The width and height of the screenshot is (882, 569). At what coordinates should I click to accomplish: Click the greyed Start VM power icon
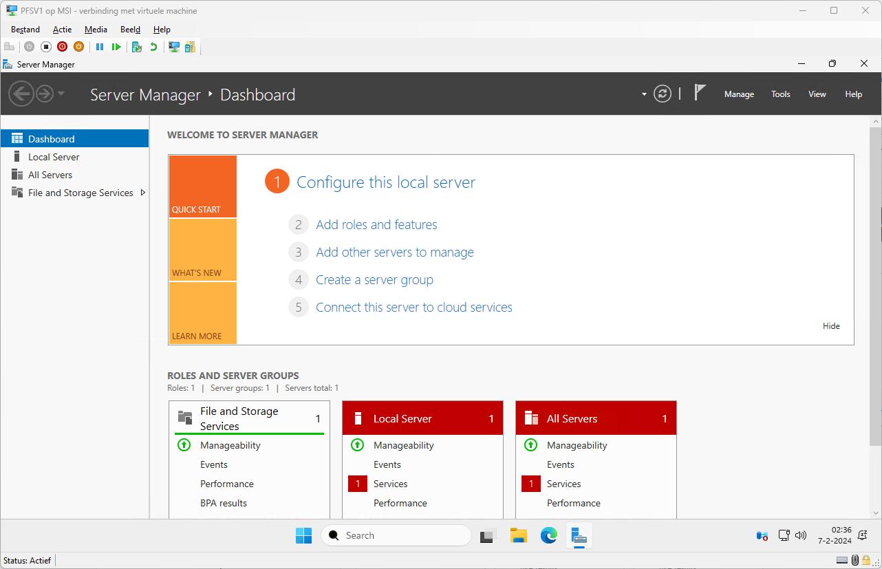point(29,47)
